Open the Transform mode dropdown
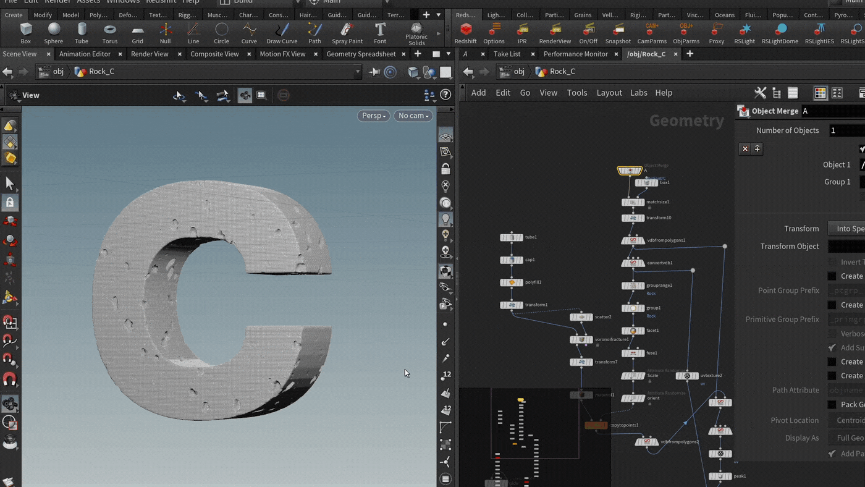865x487 pixels. (846, 229)
